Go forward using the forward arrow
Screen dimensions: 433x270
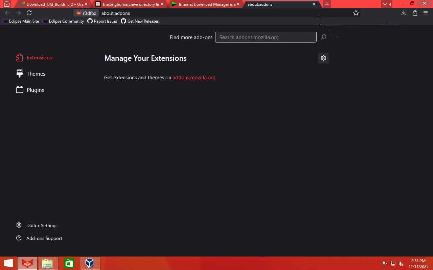pos(18,13)
